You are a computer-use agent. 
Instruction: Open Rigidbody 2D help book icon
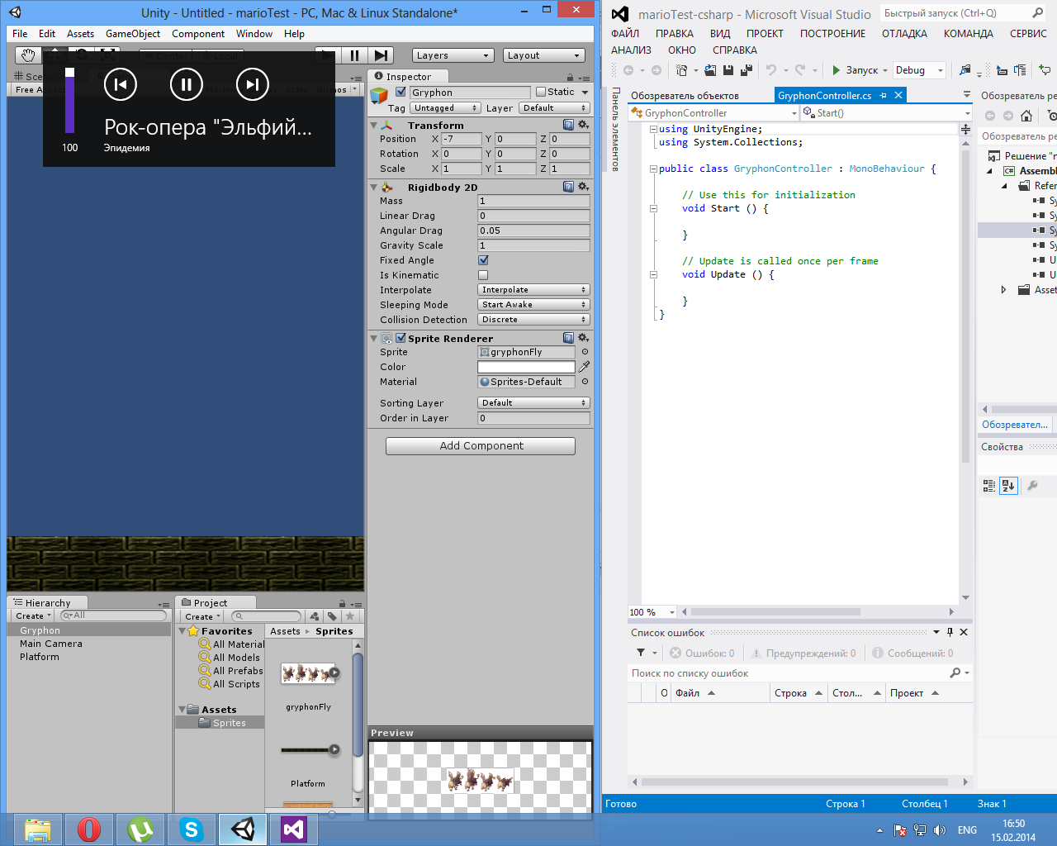(x=569, y=187)
